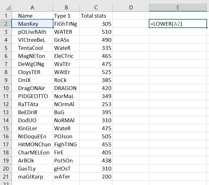The image size is (209, 185).
Task: Click the 'Name' header cell
Action: tap(33, 16)
